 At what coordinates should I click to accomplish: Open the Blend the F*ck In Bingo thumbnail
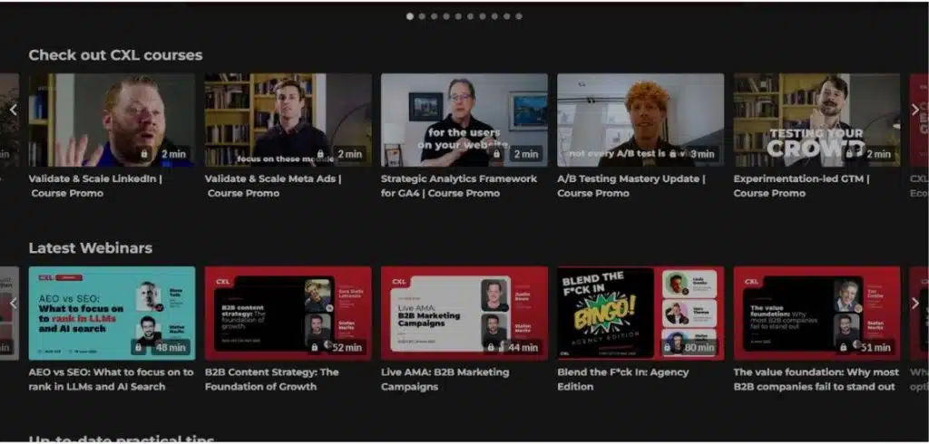[641, 314]
